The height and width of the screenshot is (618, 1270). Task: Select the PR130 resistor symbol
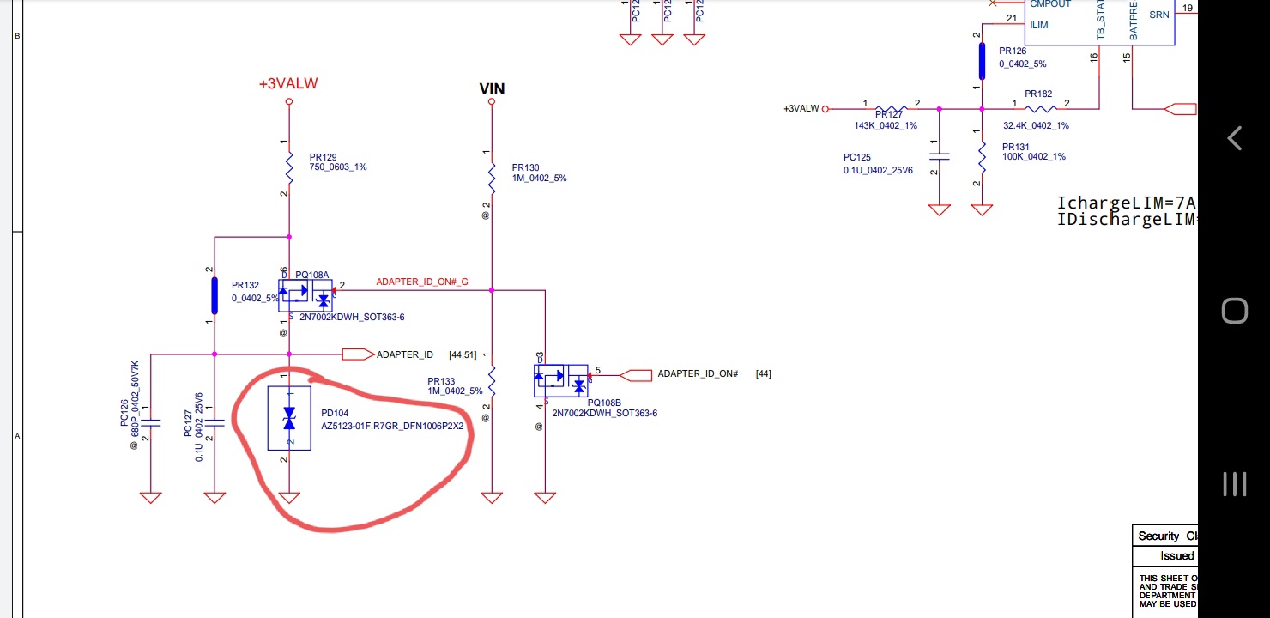click(x=492, y=177)
